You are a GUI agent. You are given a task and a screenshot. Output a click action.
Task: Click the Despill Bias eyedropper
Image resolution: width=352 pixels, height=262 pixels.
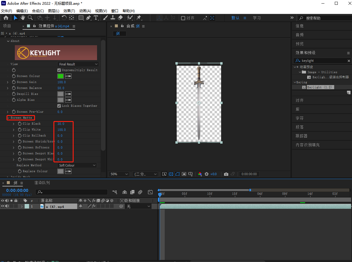pos(68,94)
